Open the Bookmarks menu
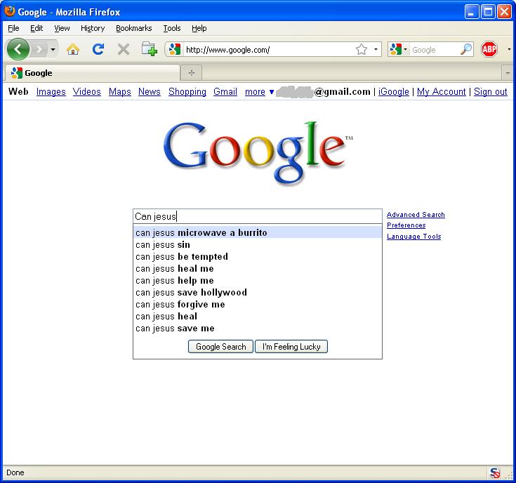 pos(134,28)
